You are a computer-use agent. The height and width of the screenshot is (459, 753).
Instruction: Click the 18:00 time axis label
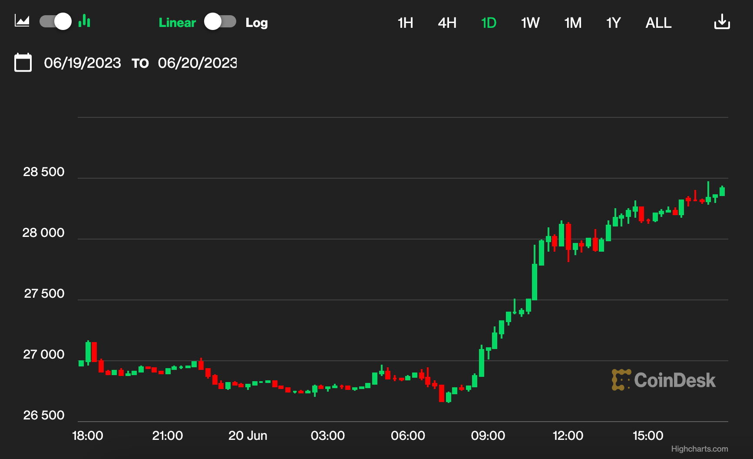87,436
